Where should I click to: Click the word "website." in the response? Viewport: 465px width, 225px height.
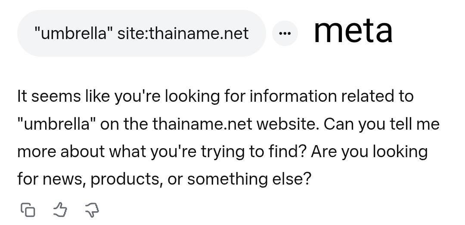click(288, 124)
